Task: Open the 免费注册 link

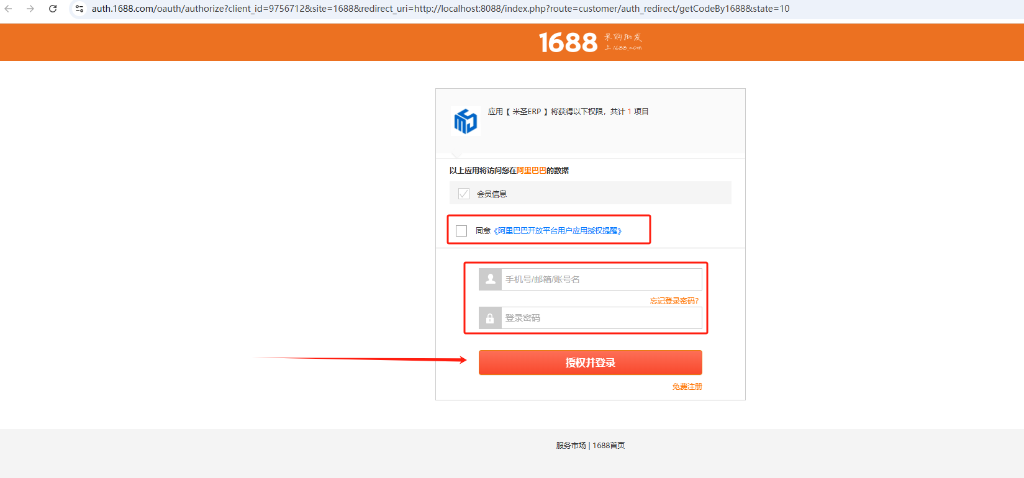Action: pyautogui.click(x=687, y=387)
